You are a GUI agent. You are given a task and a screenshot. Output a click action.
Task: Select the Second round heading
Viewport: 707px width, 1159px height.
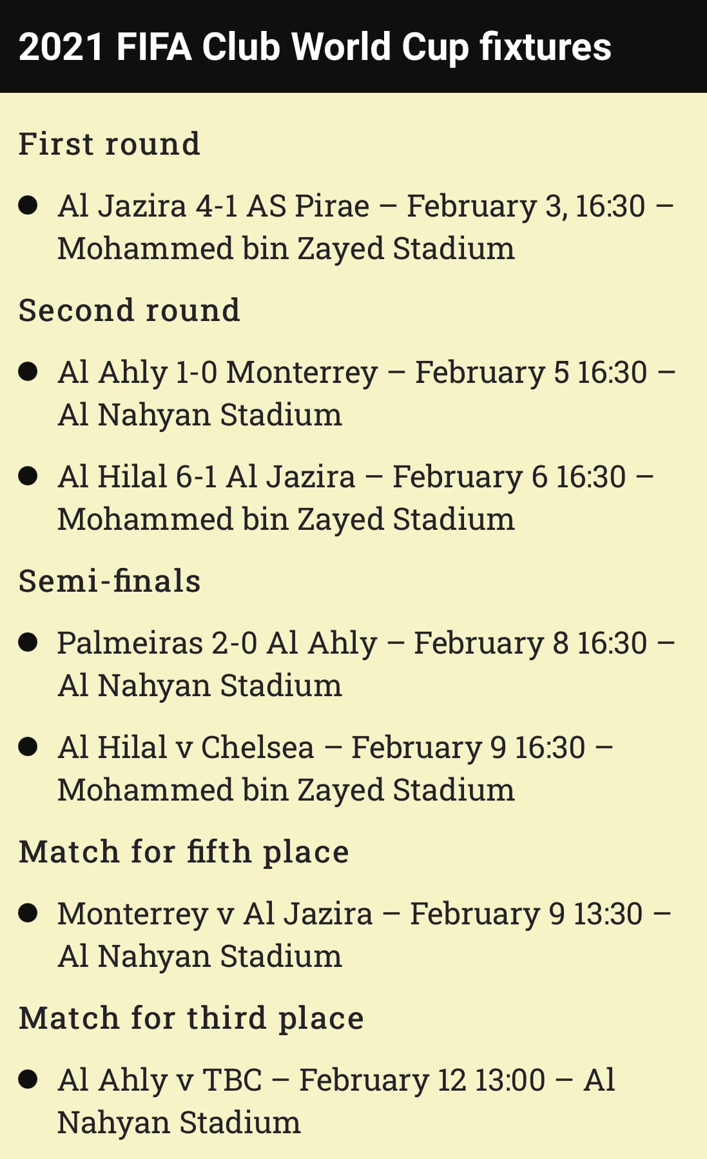click(x=129, y=310)
